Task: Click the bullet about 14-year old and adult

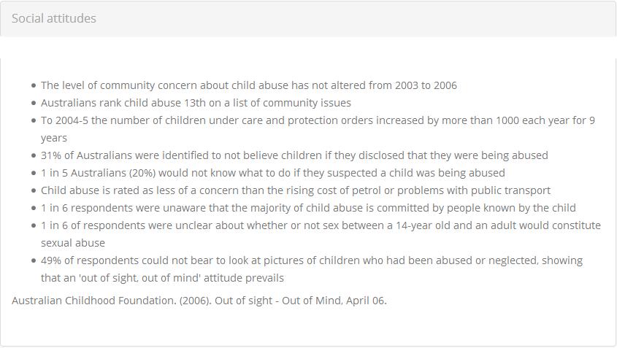Action: click(x=321, y=234)
